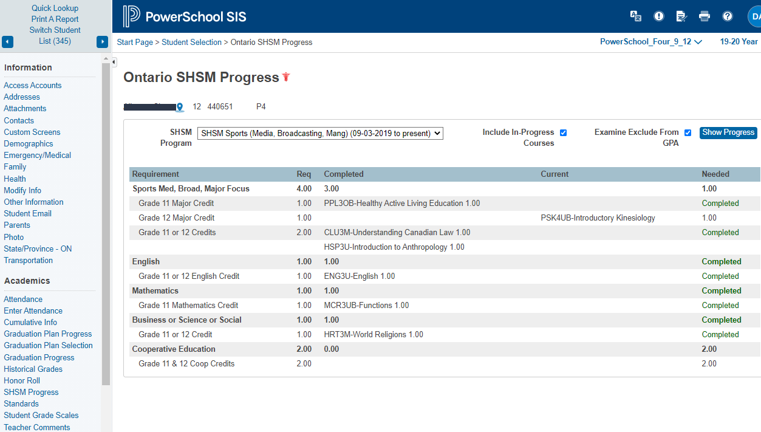Collapse the left navigation panel arrow

(114, 62)
